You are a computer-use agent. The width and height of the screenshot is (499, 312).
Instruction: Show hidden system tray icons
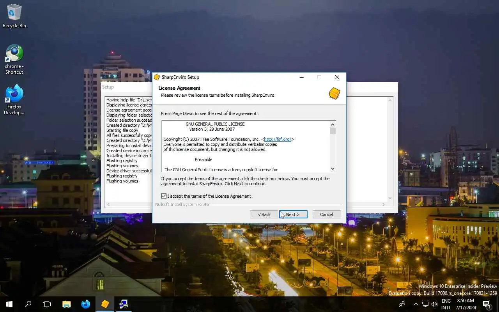pos(416,304)
